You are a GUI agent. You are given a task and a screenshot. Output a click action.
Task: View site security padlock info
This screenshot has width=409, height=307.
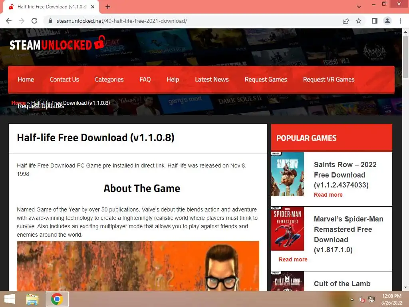click(50, 21)
